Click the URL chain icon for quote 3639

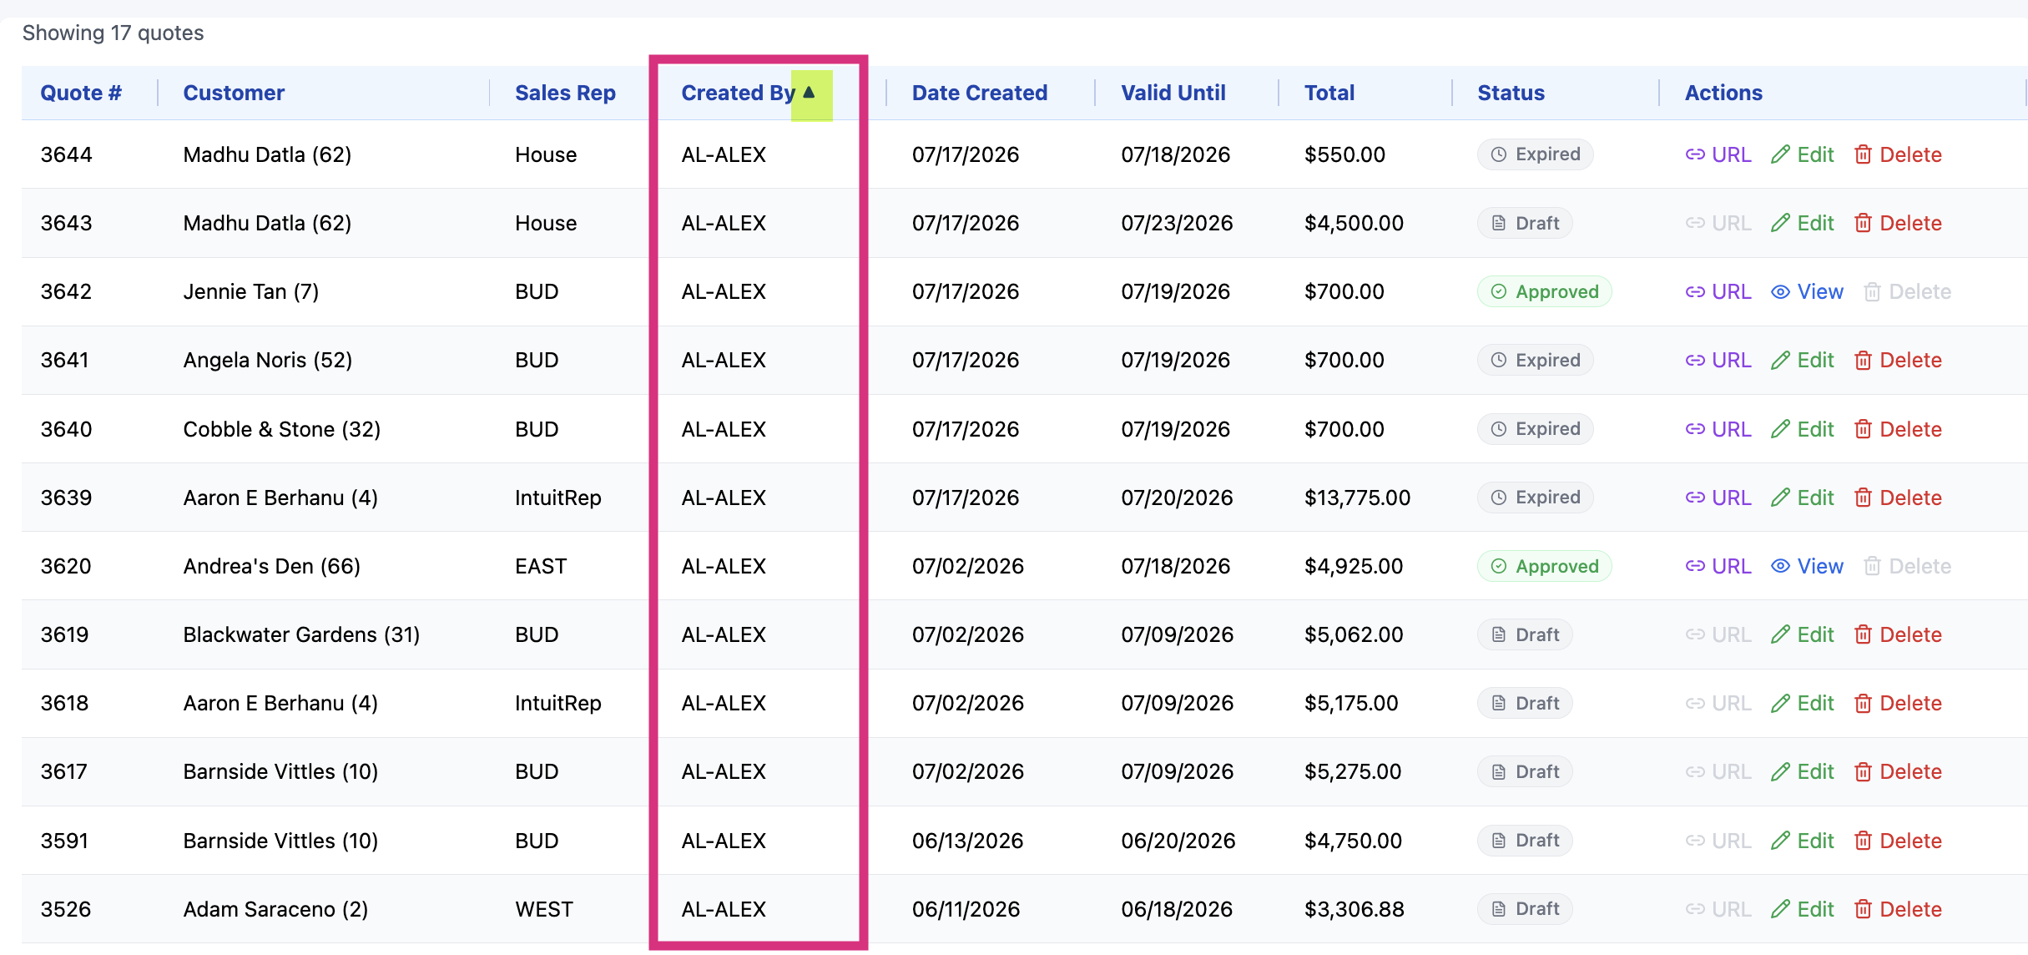click(1694, 498)
